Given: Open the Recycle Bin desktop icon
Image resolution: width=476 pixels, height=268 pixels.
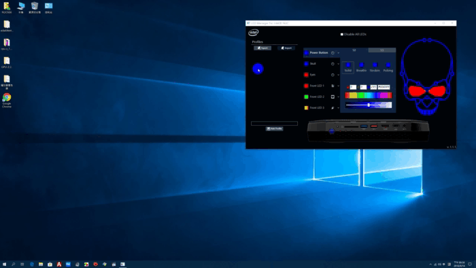Looking at the screenshot, I should 35,8.
